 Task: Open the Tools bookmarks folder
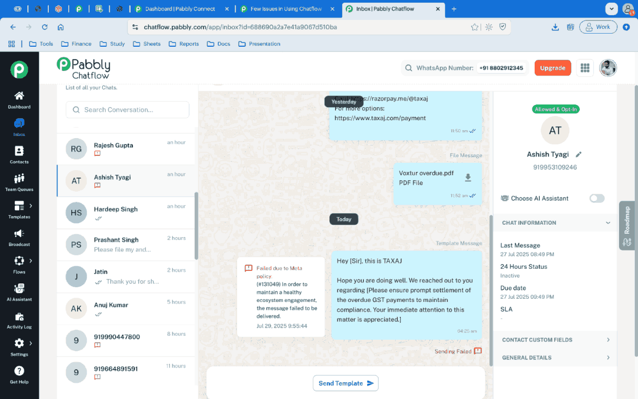(41, 44)
